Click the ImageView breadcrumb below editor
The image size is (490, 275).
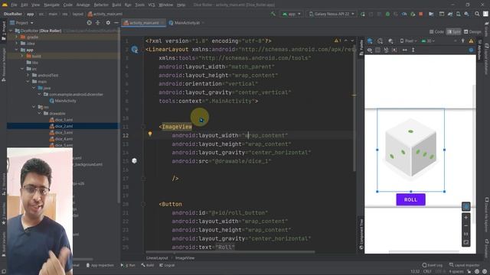point(185,258)
